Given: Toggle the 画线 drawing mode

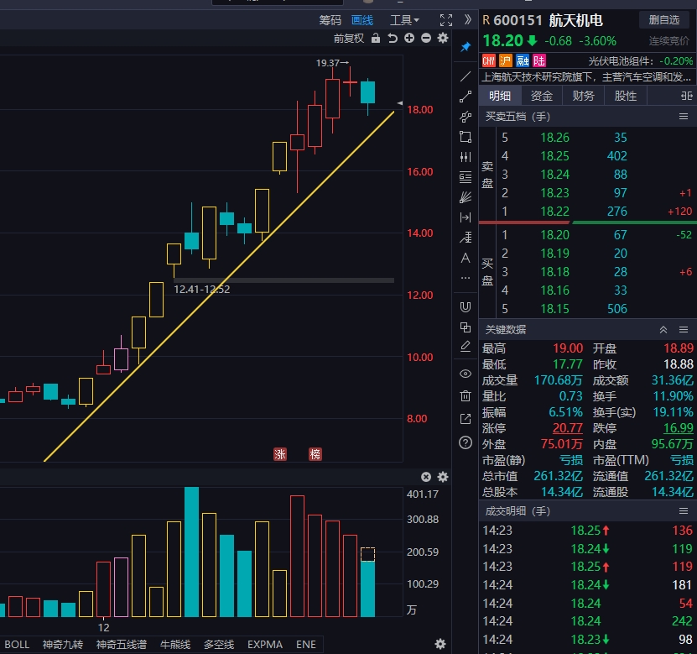Looking at the screenshot, I should pyautogui.click(x=362, y=20).
